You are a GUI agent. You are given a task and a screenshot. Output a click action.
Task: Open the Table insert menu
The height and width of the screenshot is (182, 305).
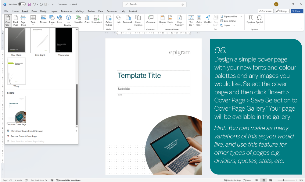pyautogui.click(x=33, y=20)
